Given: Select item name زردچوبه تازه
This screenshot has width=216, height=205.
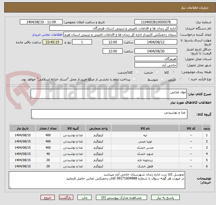Looking at the screenshot, I should 145,160.
